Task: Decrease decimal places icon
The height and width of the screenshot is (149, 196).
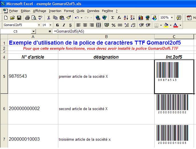Action: point(133,25)
